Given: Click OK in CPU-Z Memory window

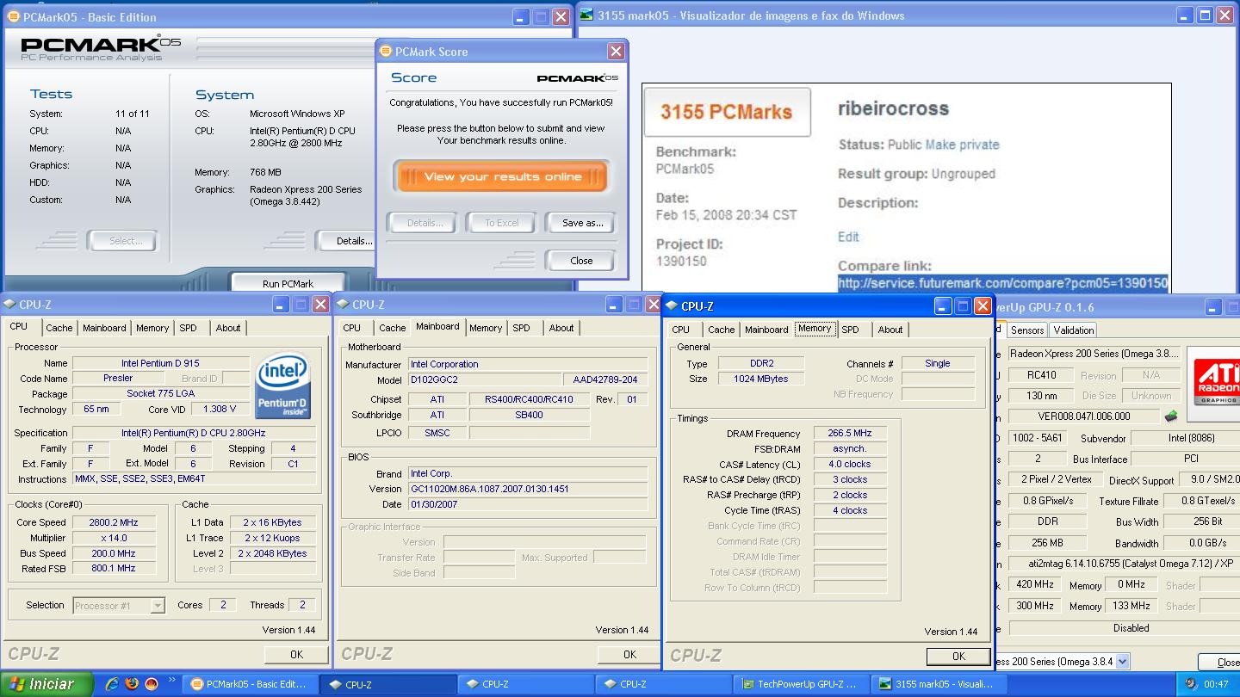Looking at the screenshot, I should click(958, 656).
